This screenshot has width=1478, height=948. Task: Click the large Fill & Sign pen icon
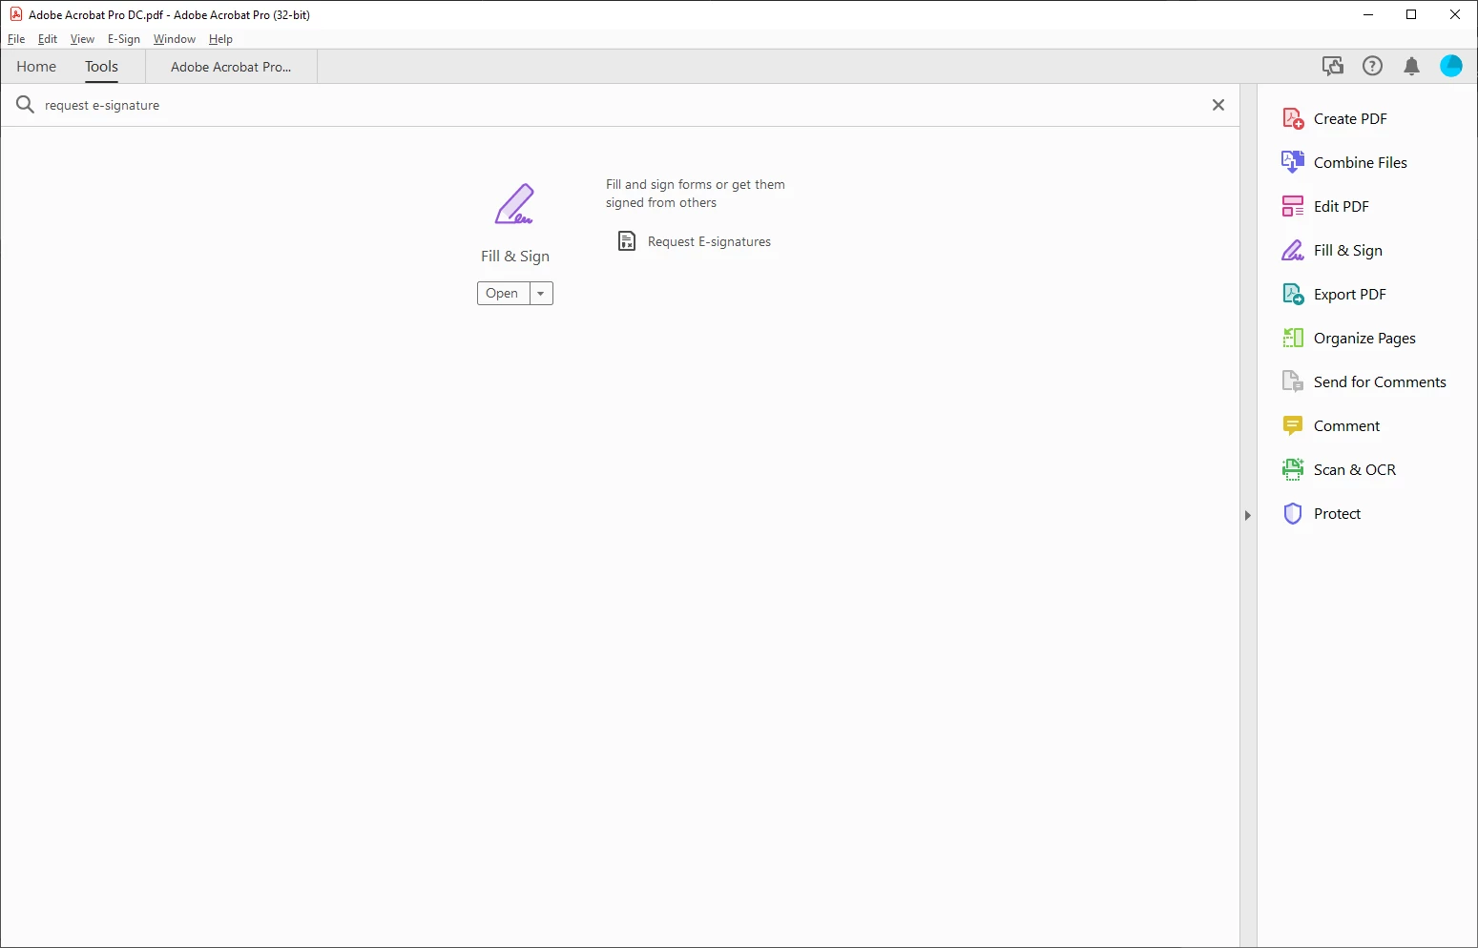[x=514, y=204]
